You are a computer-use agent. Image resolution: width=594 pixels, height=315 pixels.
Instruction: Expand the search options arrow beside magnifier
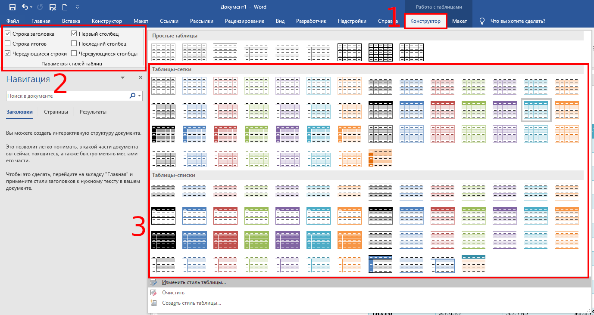pos(139,96)
